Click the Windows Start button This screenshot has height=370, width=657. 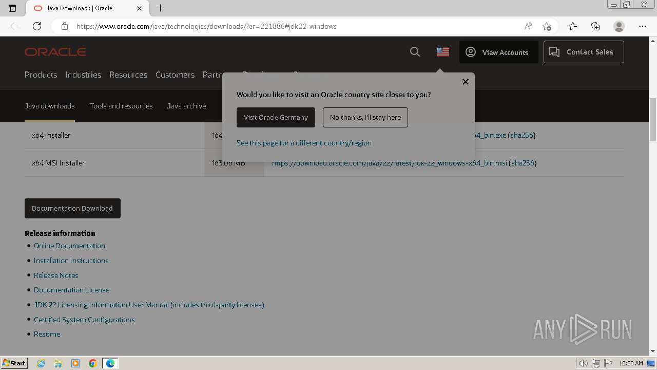(x=14, y=363)
